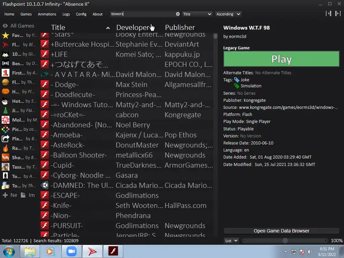Click the zoom scale slider handle
The image size is (344, 258).
[285, 241]
